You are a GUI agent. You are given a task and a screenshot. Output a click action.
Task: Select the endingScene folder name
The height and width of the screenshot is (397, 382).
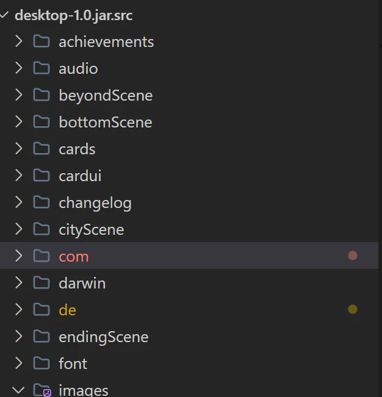(x=104, y=337)
